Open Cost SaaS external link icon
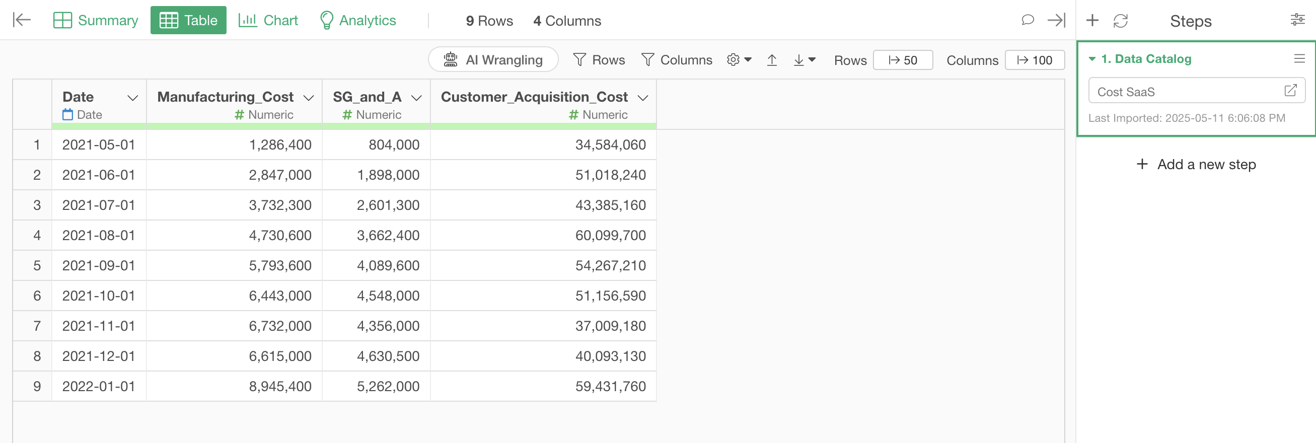Viewport: 1316px width, 443px height. coord(1290,91)
